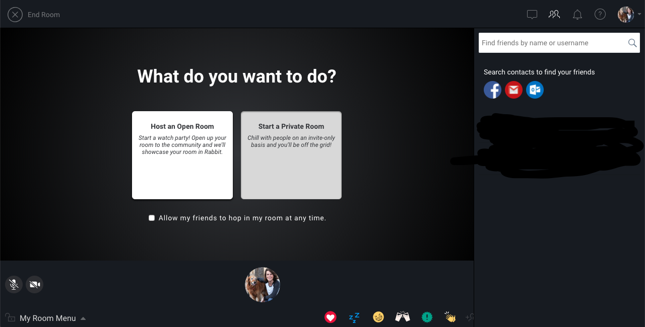Send the clapping hands reaction

pyautogui.click(x=450, y=317)
